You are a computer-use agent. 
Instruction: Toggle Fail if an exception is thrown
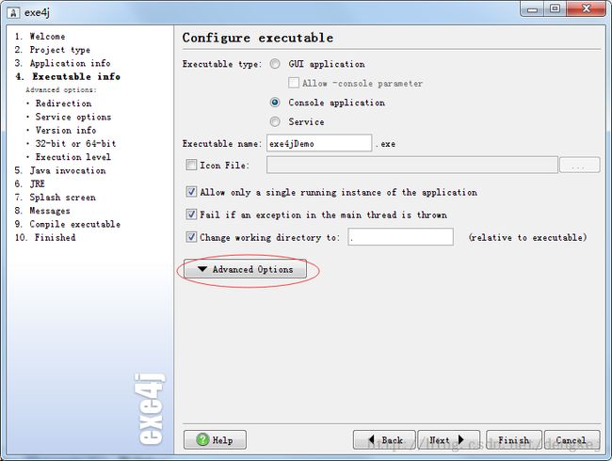pyautogui.click(x=191, y=215)
